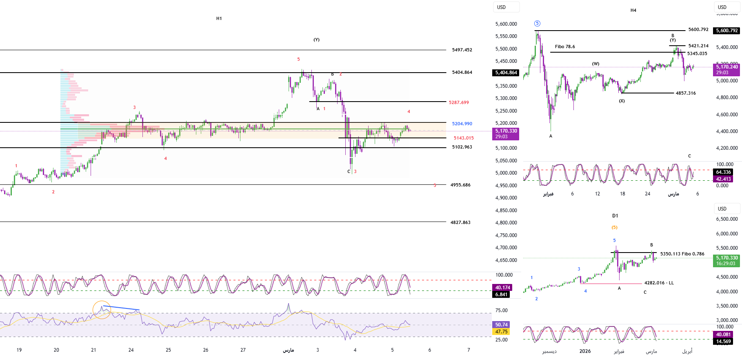742x357 pixels.
Task: Click the blue 5204.990 level label
Action: (x=462, y=124)
